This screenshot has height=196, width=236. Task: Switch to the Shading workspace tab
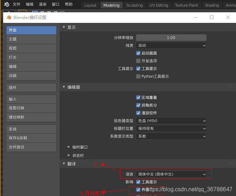[x=212, y=5]
